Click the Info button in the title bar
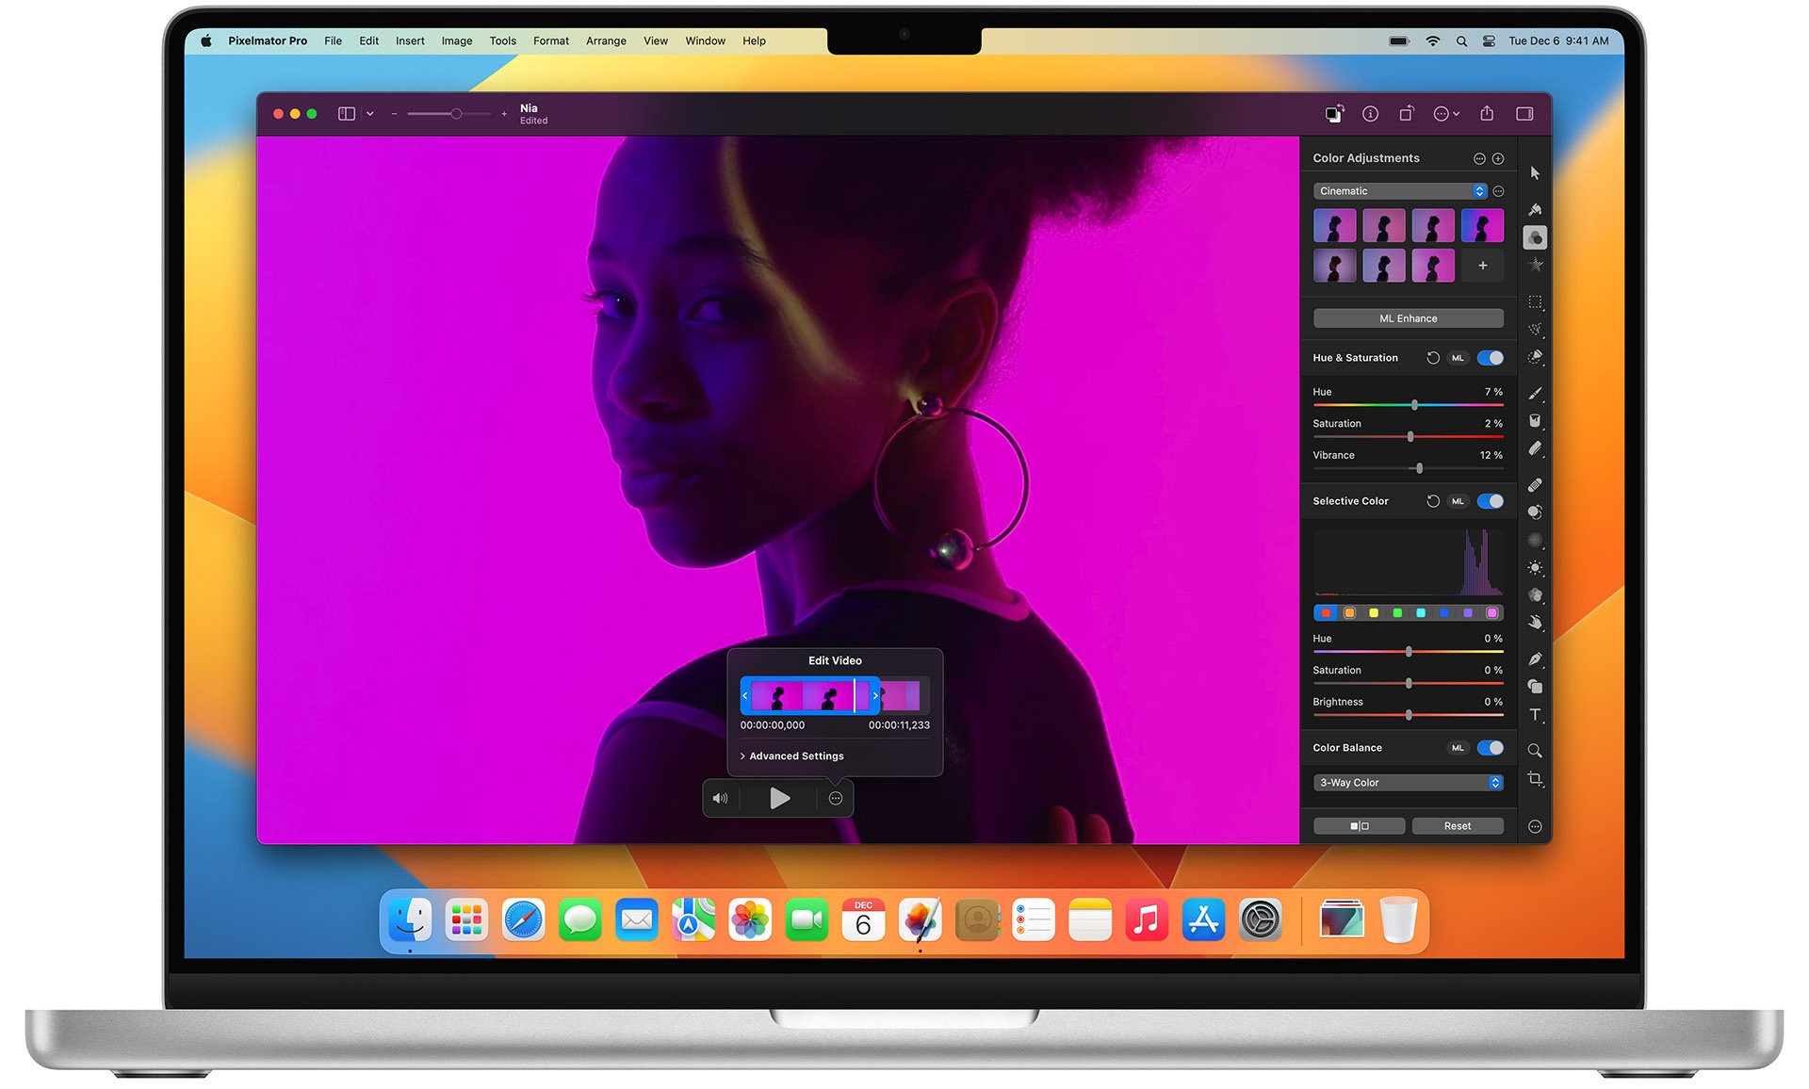 coord(1371,113)
